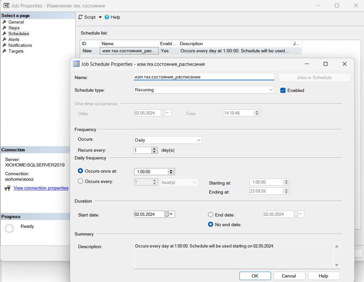Select the Occurs every radio button
This screenshot has width=364, height=282.
(80, 181)
